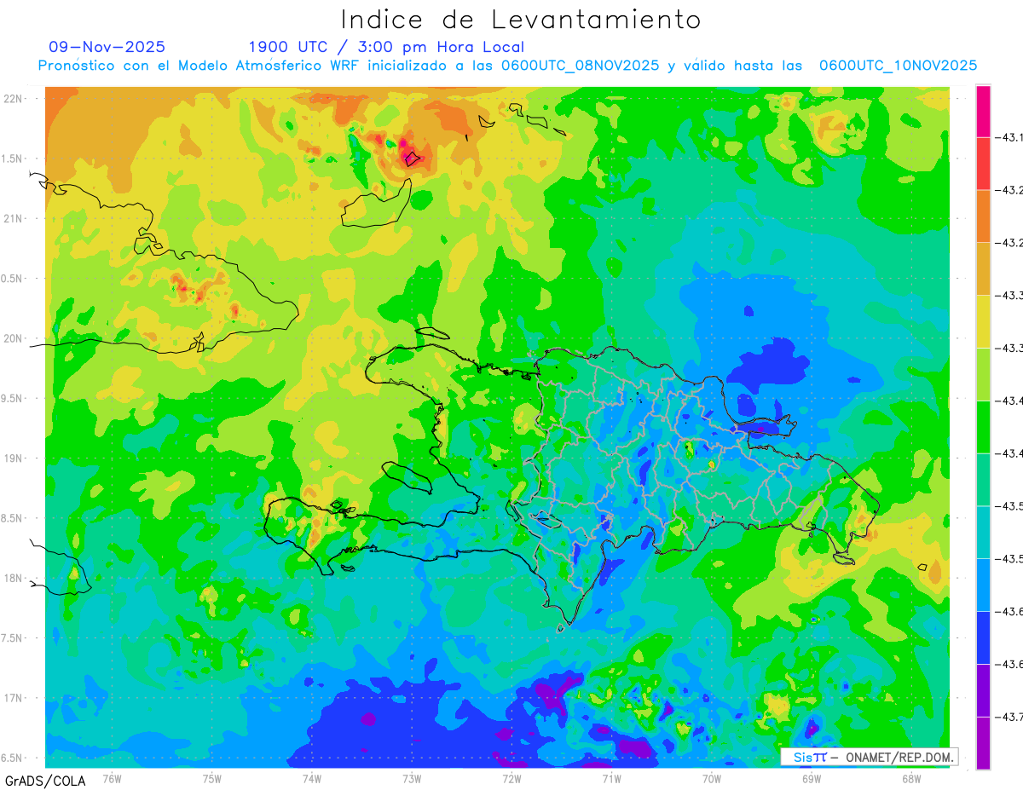Select the amber-gold legend color block
1023x790 pixels.
pyautogui.click(x=983, y=269)
